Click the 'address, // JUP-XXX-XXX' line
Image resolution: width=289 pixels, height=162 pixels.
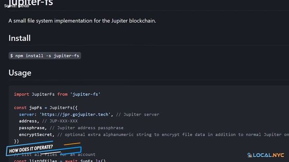[x=48, y=121]
